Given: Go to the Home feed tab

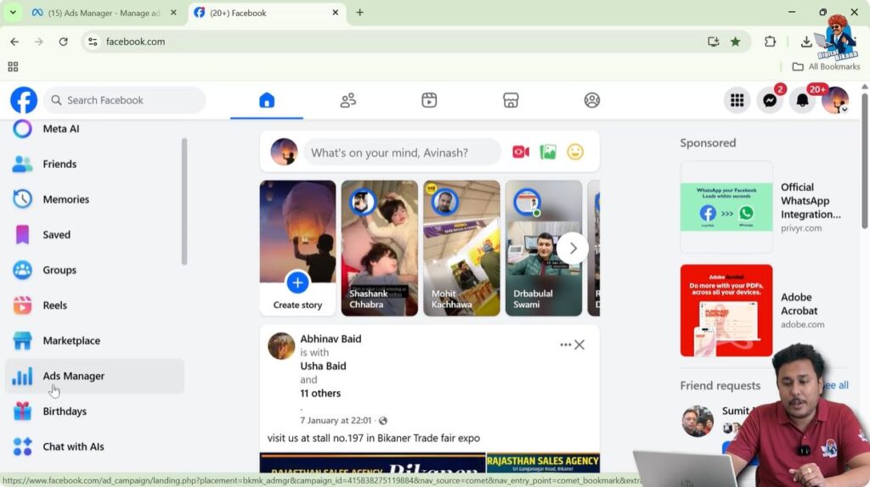Looking at the screenshot, I should coord(267,100).
